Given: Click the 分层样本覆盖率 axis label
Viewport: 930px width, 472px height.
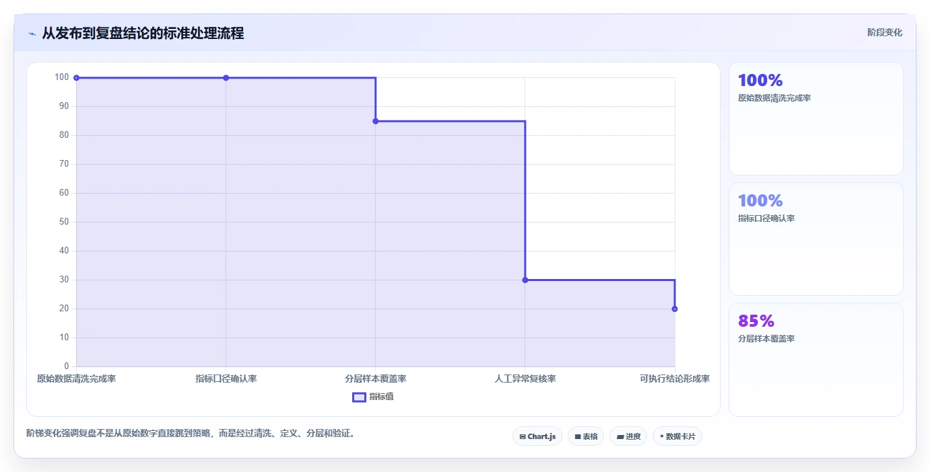Looking at the screenshot, I should [376, 379].
